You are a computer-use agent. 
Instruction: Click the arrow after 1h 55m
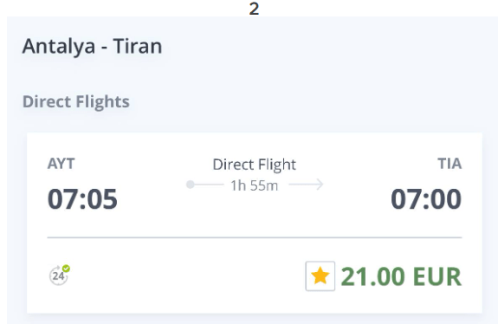[x=307, y=185]
